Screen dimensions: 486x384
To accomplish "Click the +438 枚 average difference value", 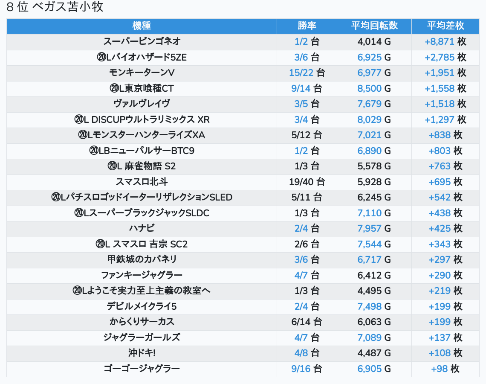I will [x=445, y=213].
